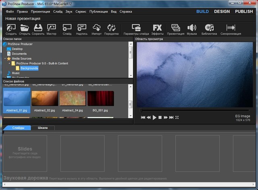Open the Библиотека toolbar icon
The height and width of the screenshot is (190, 258).
pyautogui.click(x=209, y=28)
